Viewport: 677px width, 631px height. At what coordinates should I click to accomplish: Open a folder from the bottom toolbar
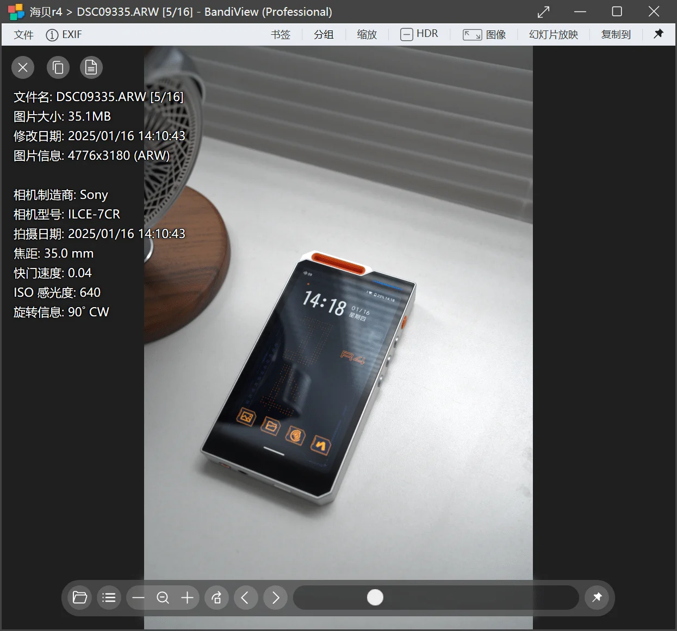(79, 597)
